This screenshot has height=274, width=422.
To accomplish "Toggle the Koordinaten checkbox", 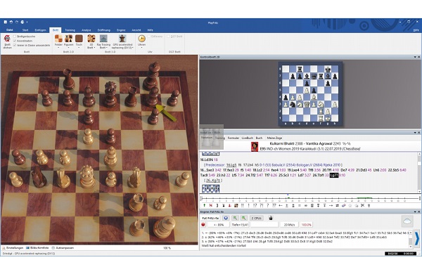I will [x=15, y=41].
